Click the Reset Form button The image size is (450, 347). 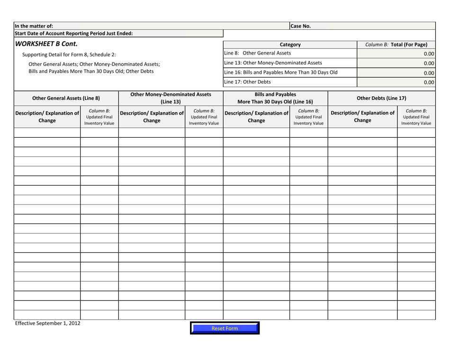tap(225, 328)
